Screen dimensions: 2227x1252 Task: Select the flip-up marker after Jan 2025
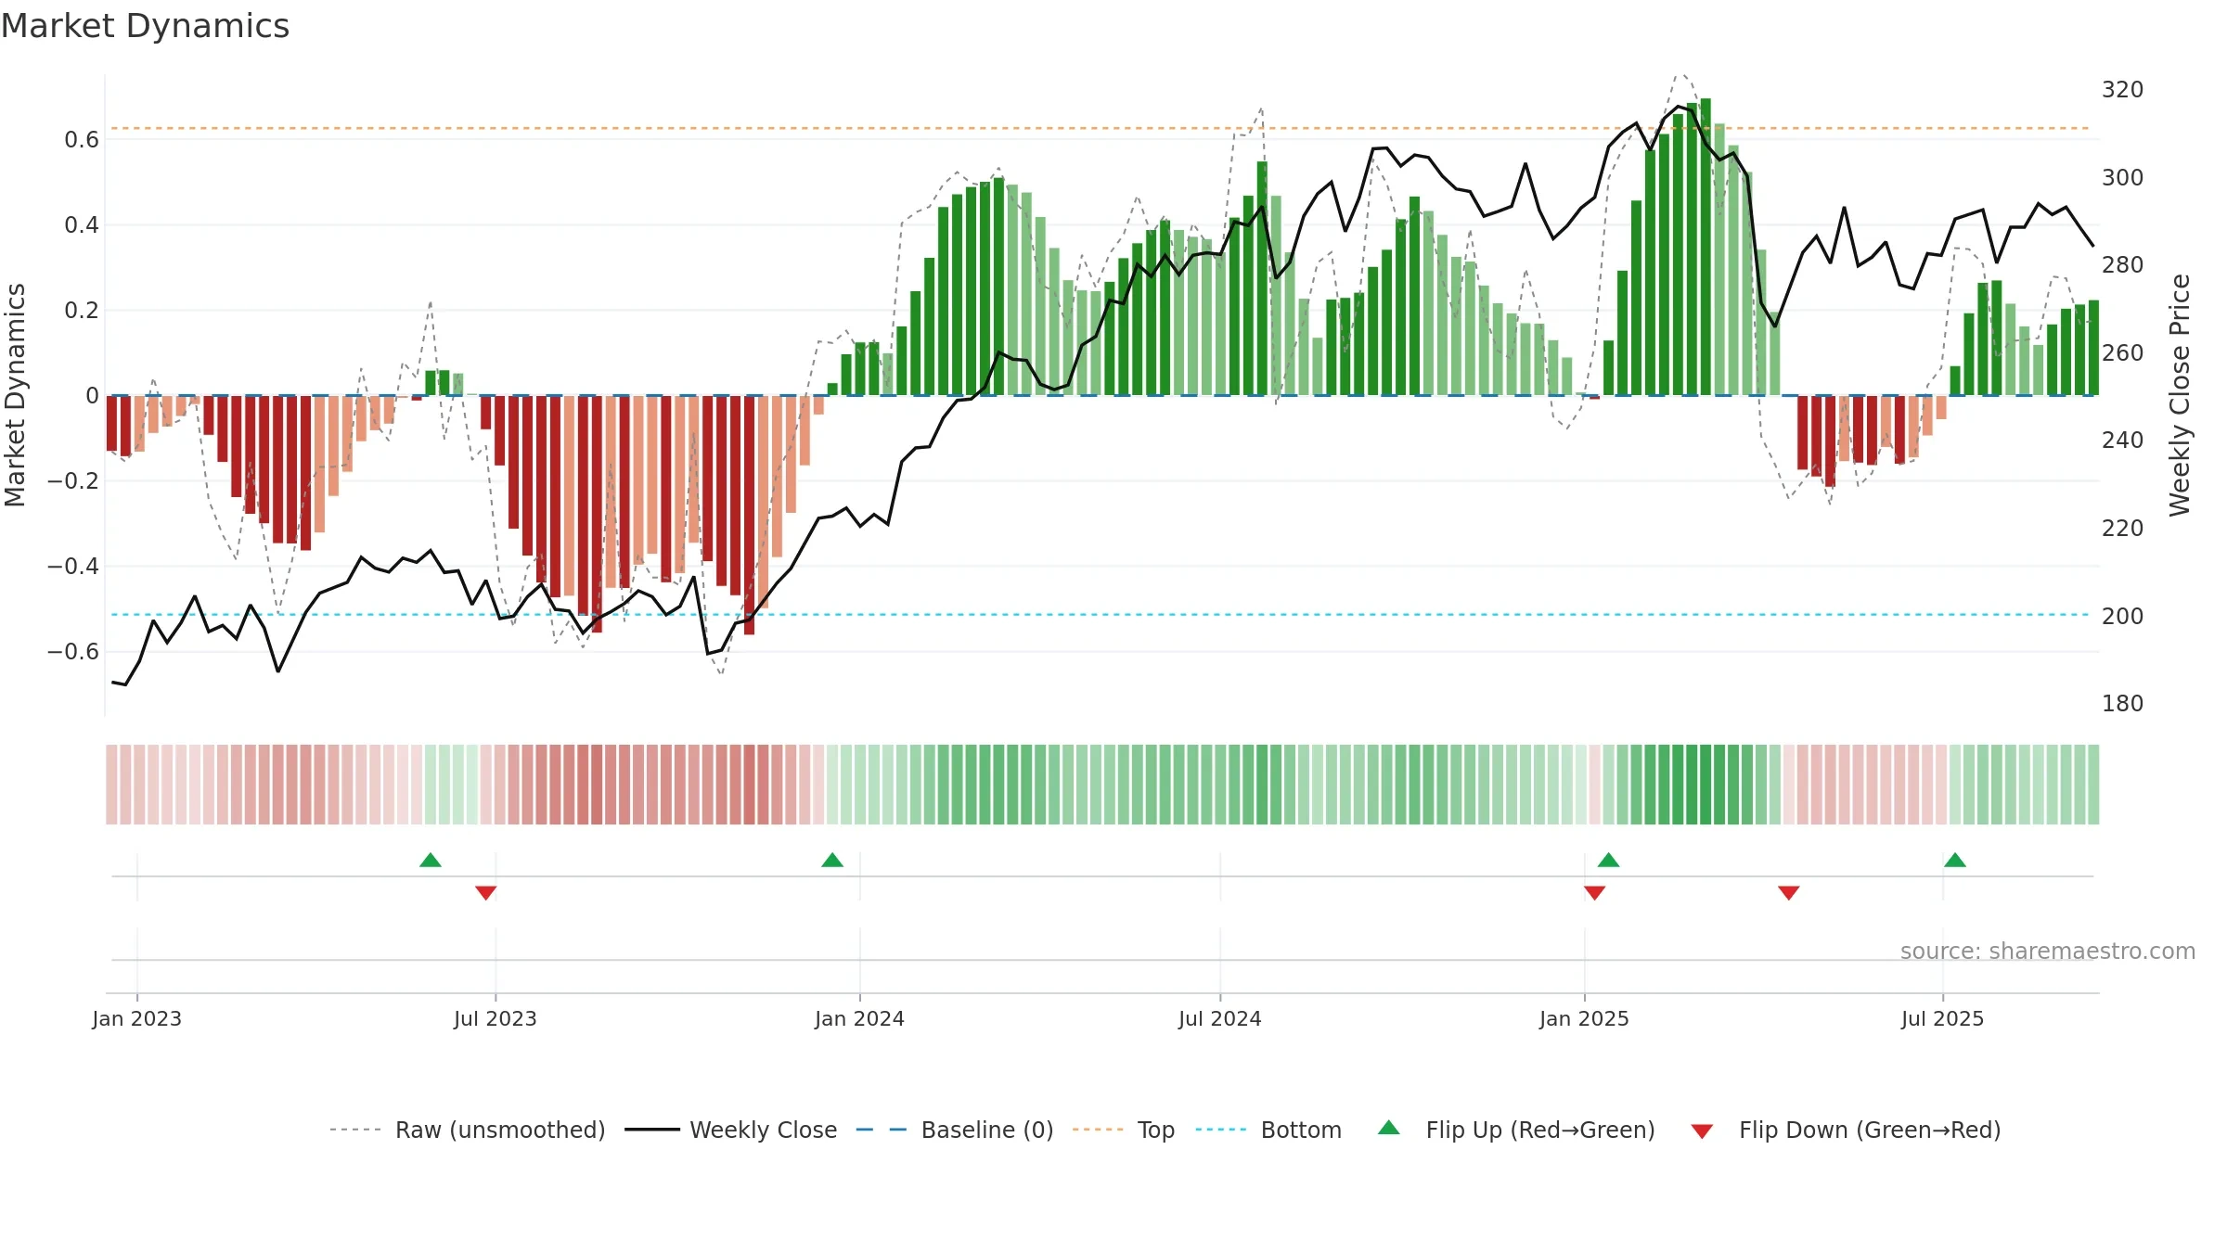[x=1609, y=860]
